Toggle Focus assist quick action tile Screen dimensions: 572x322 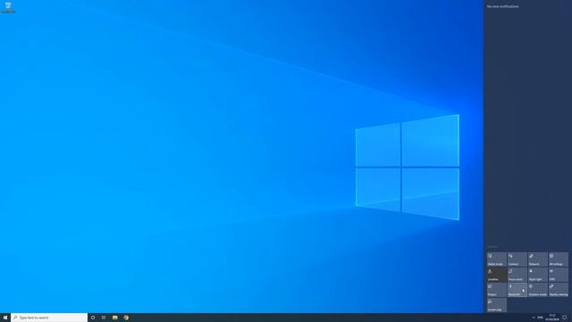(x=517, y=275)
